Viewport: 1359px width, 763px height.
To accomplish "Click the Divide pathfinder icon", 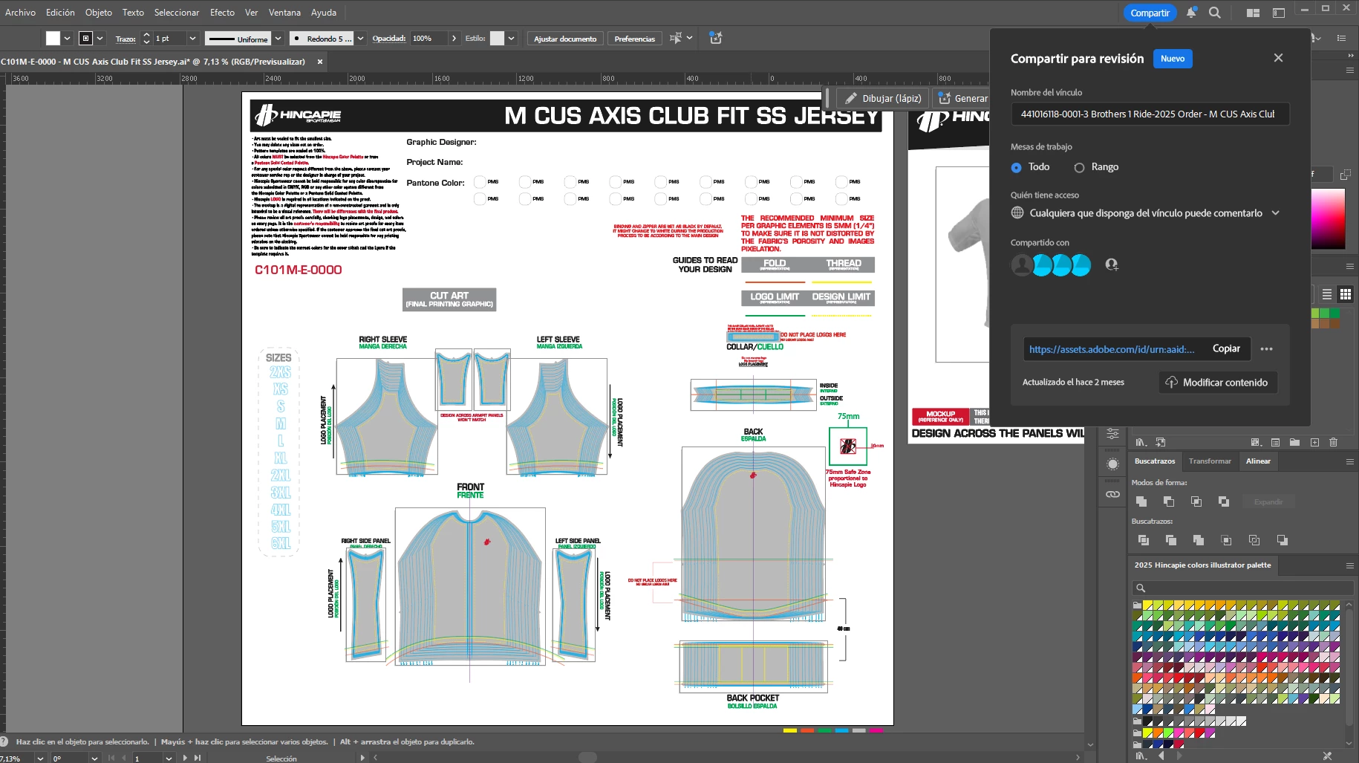I will pyautogui.click(x=1143, y=540).
